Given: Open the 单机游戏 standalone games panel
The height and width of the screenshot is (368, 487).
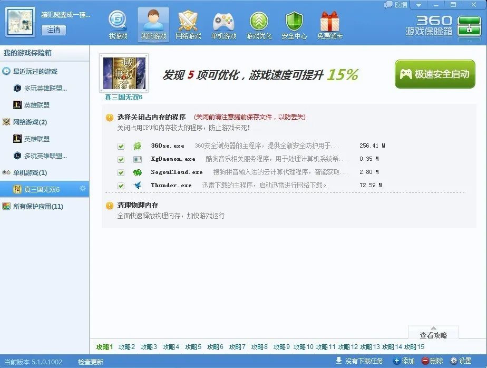Looking at the screenshot, I should click(x=223, y=24).
